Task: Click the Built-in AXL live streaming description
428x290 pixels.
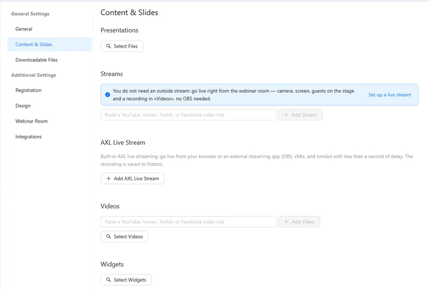Action: click(x=257, y=161)
